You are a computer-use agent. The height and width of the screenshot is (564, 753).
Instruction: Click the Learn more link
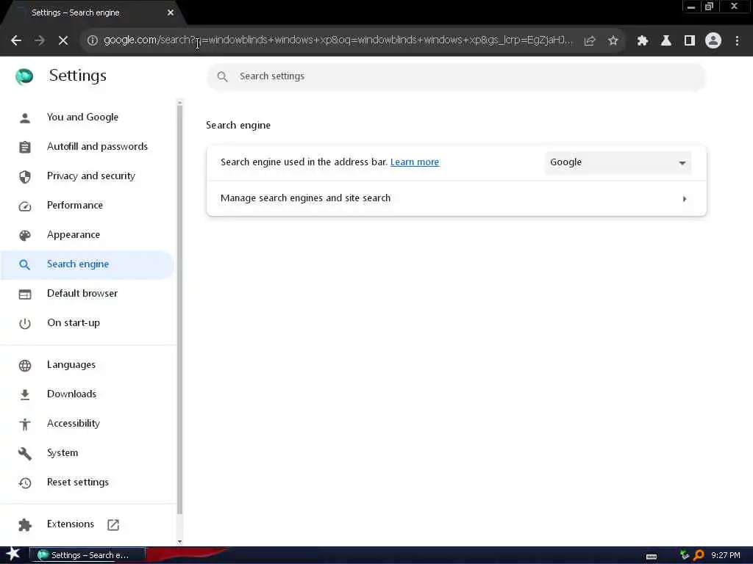(x=415, y=162)
